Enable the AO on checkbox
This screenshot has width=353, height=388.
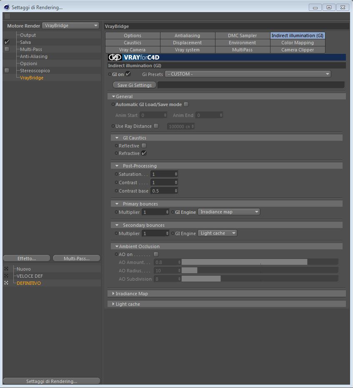pos(156,254)
